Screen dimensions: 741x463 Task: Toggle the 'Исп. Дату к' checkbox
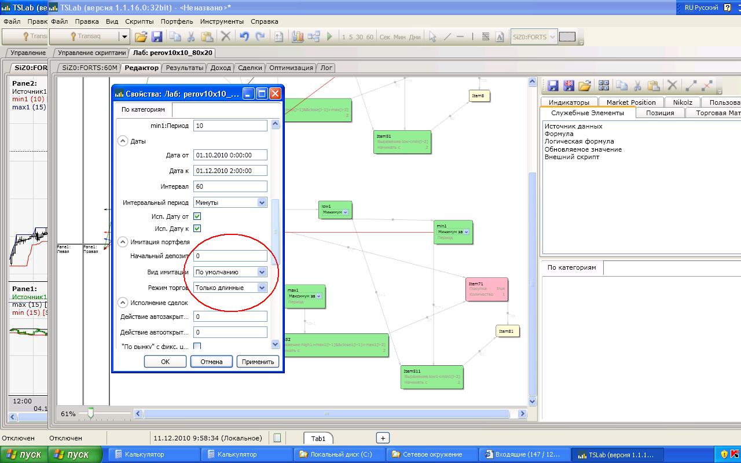click(197, 229)
